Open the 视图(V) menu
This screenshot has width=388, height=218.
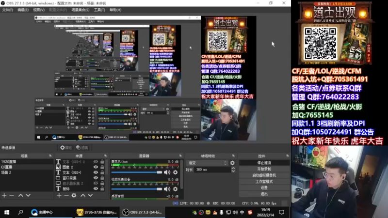[x=39, y=10]
